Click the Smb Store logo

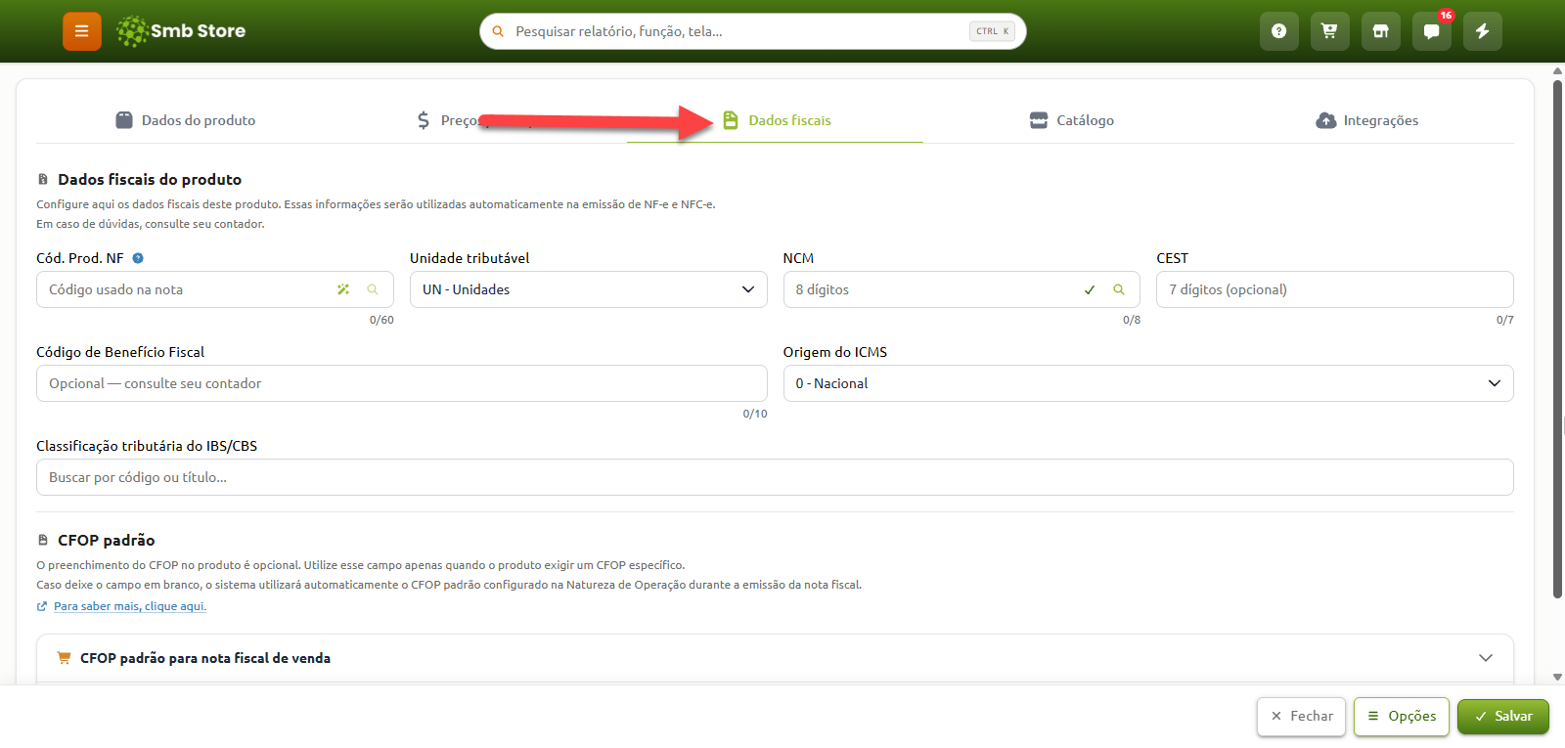click(x=181, y=31)
